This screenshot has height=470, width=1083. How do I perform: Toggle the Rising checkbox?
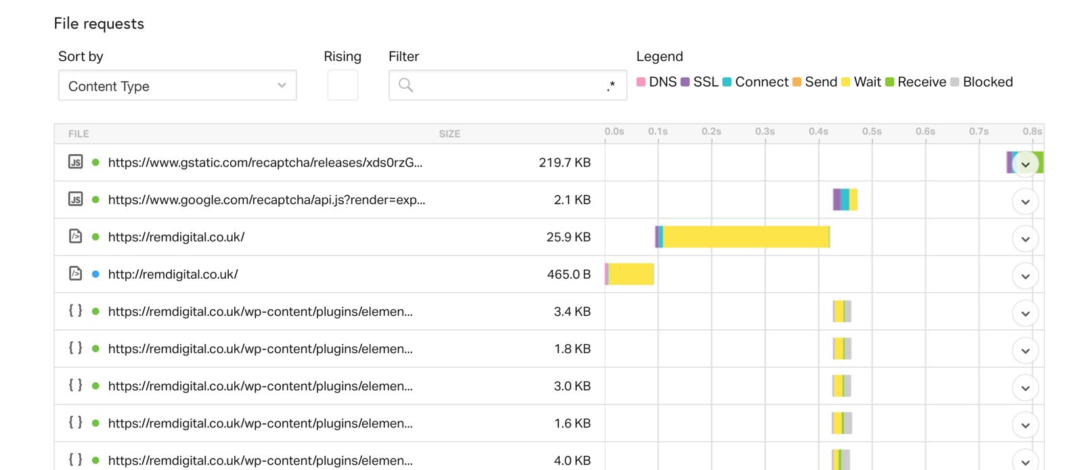coord(342,85)
